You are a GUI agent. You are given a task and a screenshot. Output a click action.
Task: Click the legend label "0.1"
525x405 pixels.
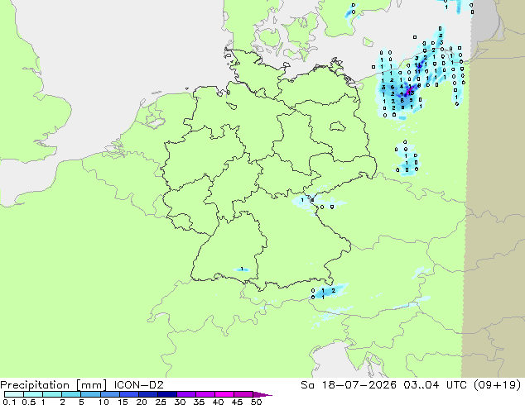click(9, 402)
